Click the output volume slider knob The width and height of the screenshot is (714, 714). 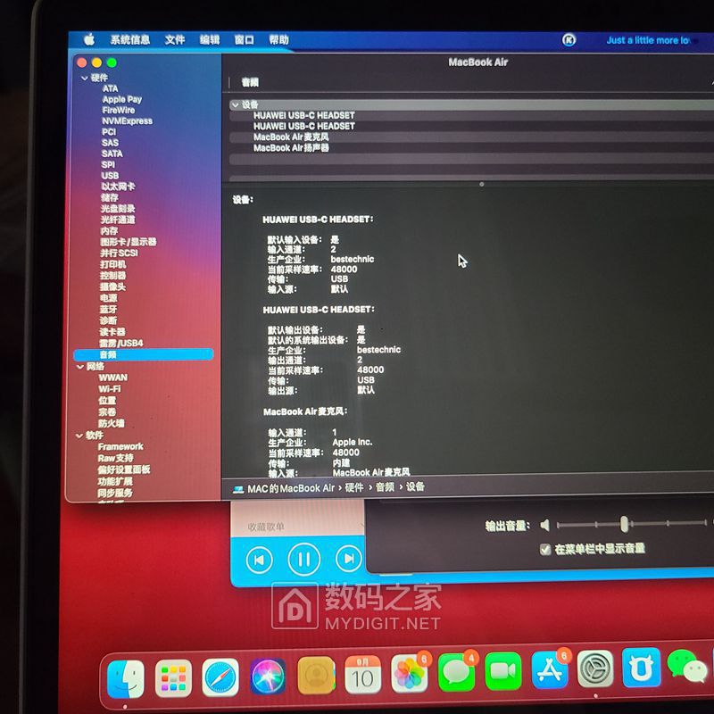(624, 524)
